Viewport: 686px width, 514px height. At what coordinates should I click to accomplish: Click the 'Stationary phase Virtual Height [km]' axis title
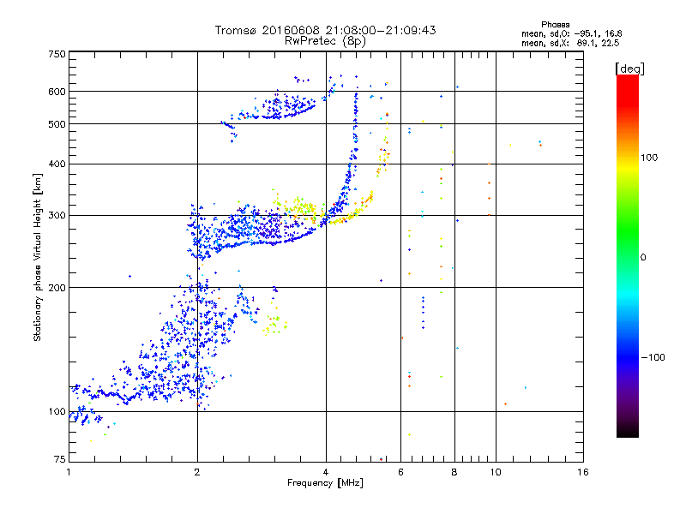pyautogui.click(x=37, y=257)
